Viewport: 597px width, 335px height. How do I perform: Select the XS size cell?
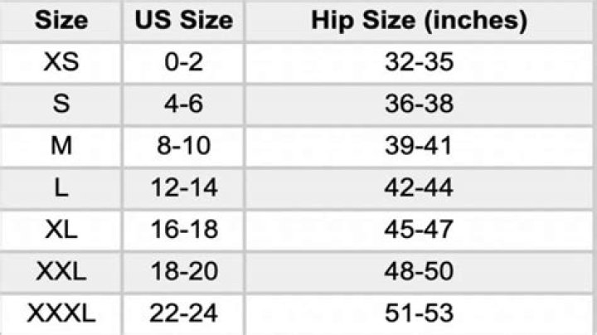pyautogui.click(x=61, y=62)
